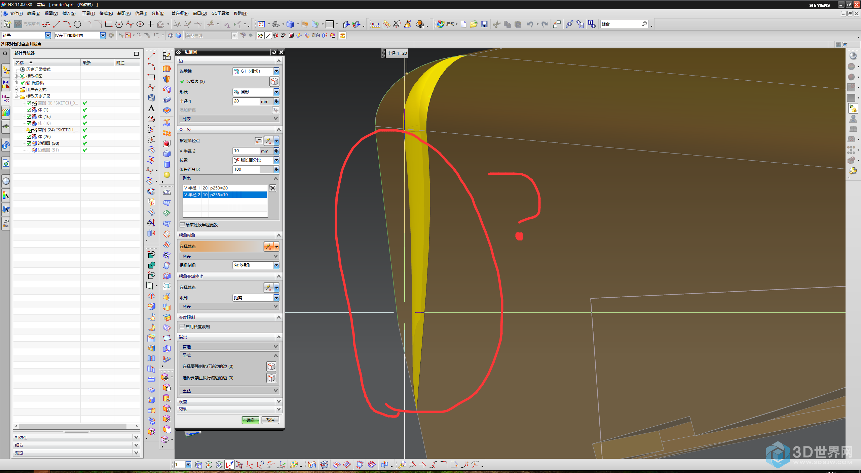Viewport: 861px width, 473px height.
Task: Click the 启动 launch button
Action: [447, 24]
